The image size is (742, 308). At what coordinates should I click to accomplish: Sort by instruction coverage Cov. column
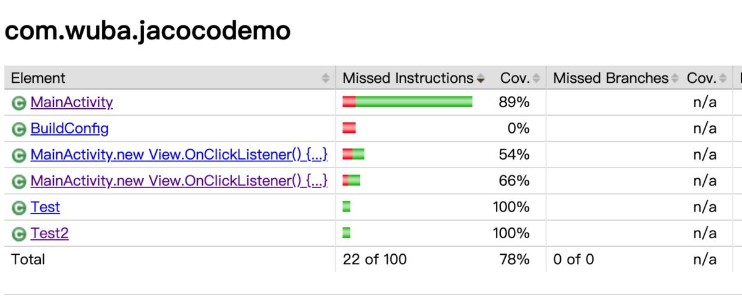pos(514,78)
